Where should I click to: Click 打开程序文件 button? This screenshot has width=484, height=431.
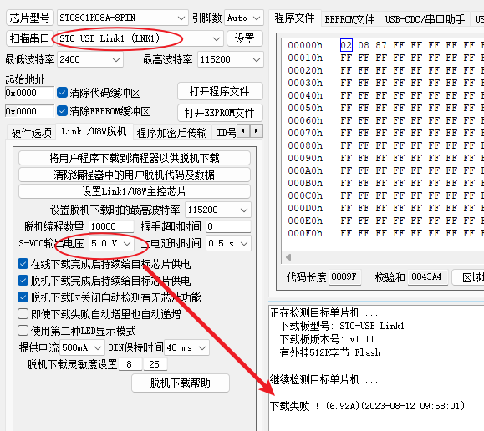[x=220, y=91]
